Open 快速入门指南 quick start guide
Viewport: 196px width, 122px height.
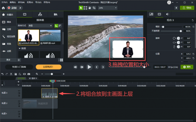click(x=19, y=67)
